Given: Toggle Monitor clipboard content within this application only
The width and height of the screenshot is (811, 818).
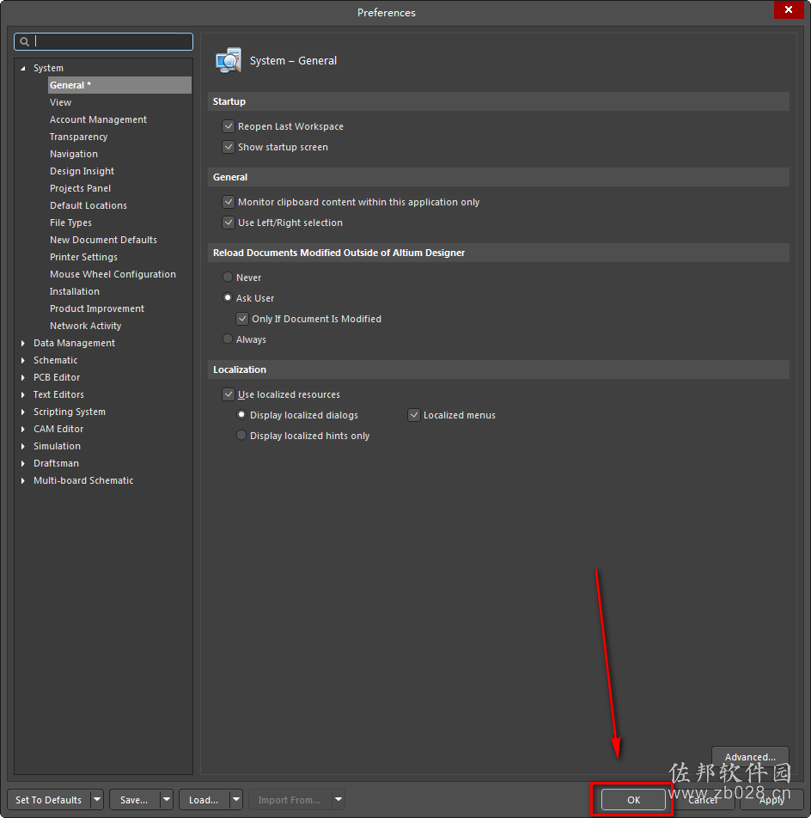Looking at the screenshot, I should click(x=229, y=202).
